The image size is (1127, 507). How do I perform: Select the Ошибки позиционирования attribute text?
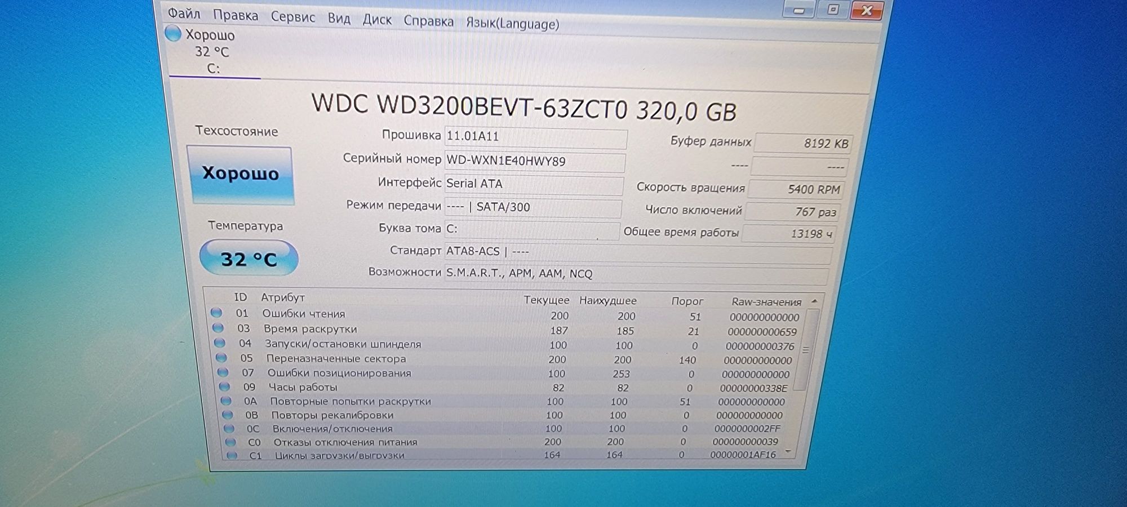[x=339, y=373]
